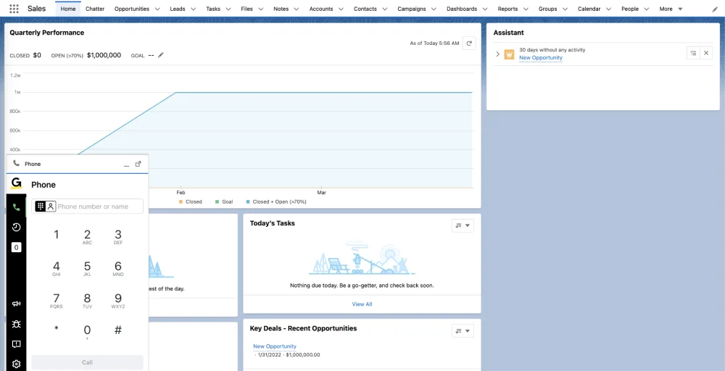Image resolution: width=725 pixels, height=371 pixels.
Task: Tap the 9 WXYZ key on the dial pad
Action: pyautogui.click(x=118, y=301)
